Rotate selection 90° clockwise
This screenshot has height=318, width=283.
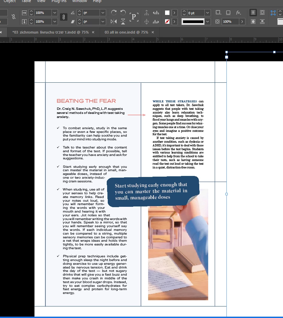click(x=114, y=13)
